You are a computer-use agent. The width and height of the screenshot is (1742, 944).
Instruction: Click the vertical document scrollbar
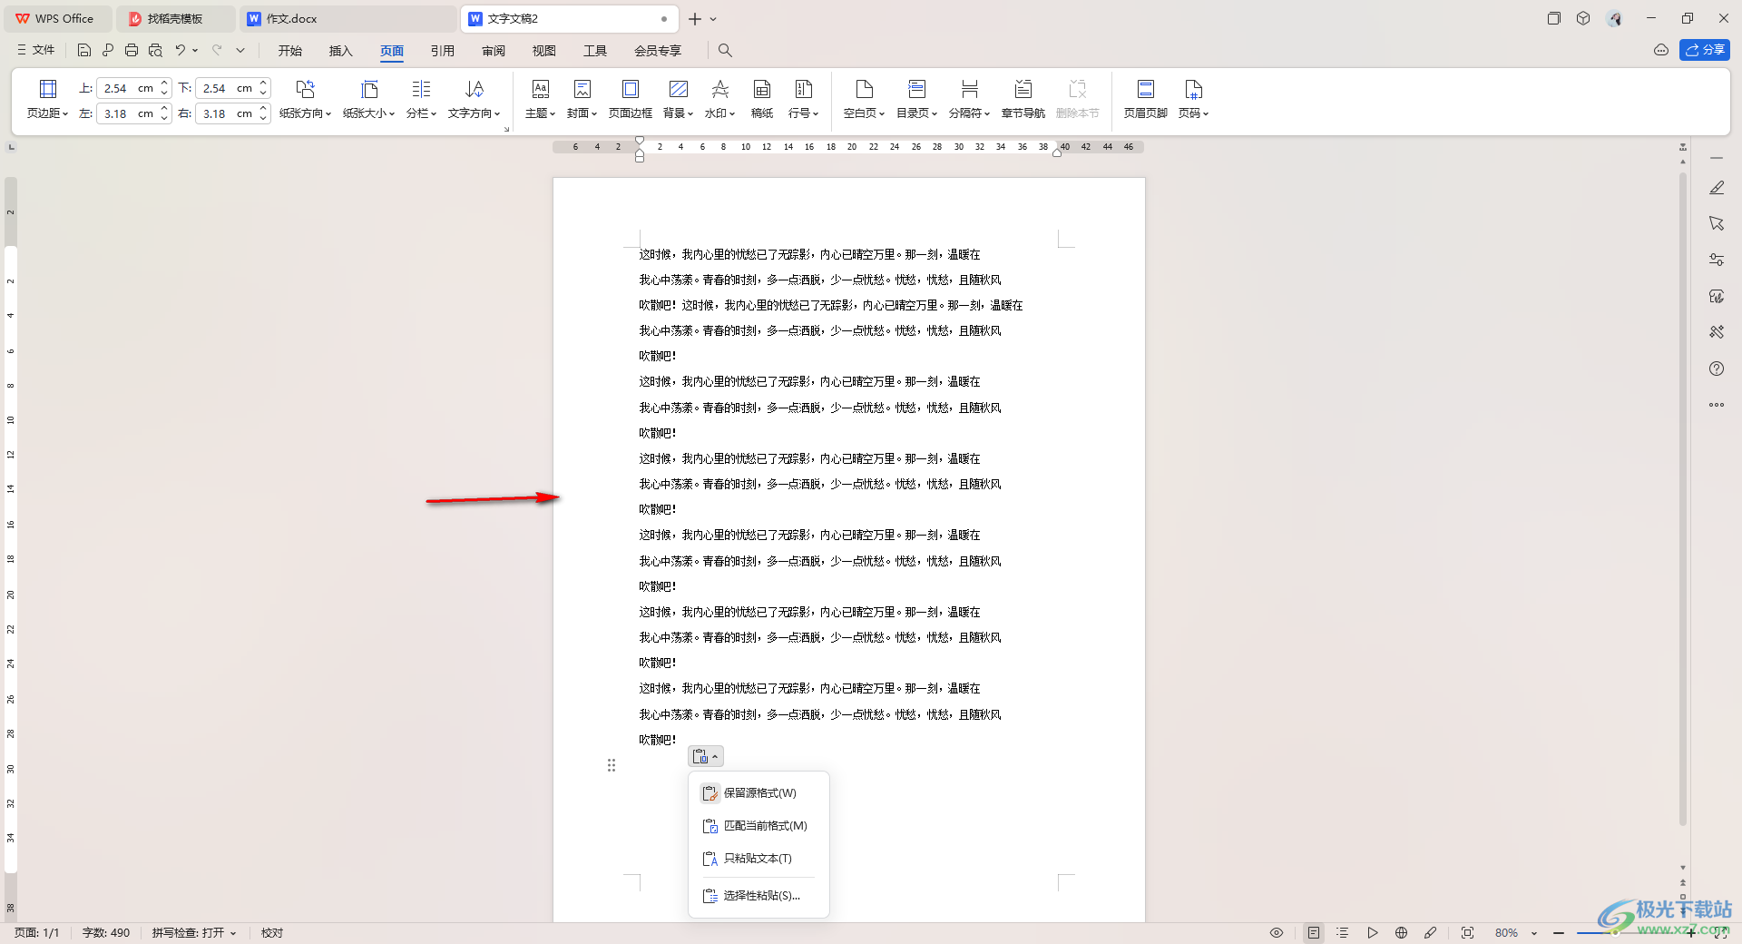[x=1683, y=499]
